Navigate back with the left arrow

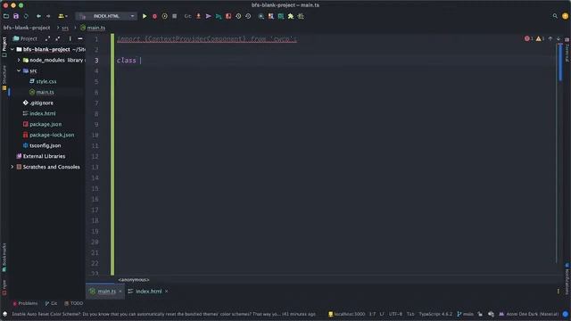pyautogui.click(x=38, y=16)
